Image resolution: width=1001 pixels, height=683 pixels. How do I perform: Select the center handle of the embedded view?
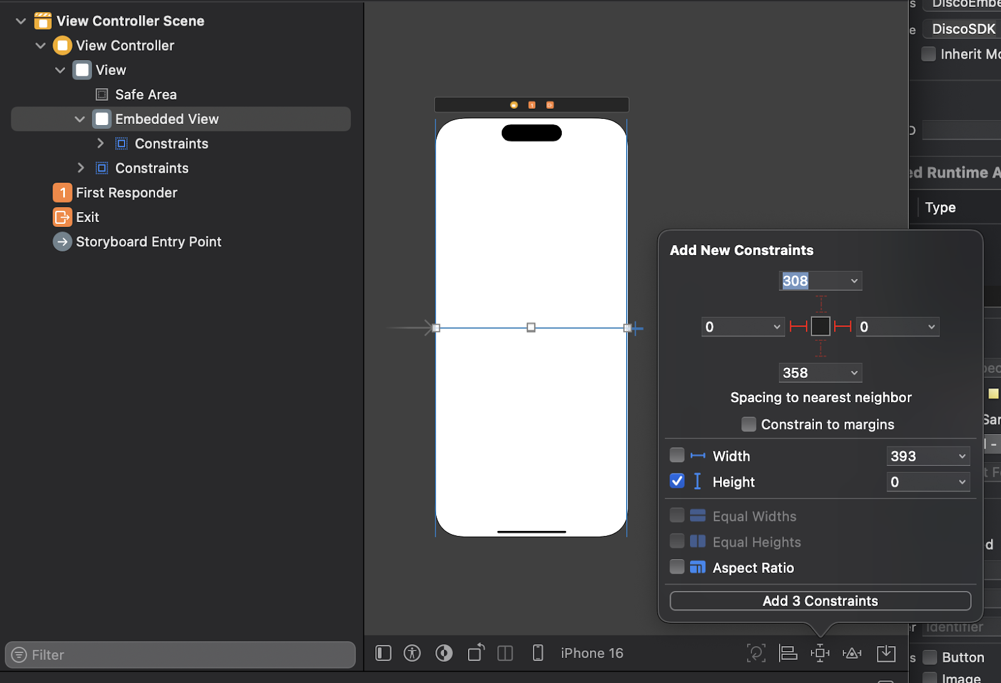click(531, 327)
